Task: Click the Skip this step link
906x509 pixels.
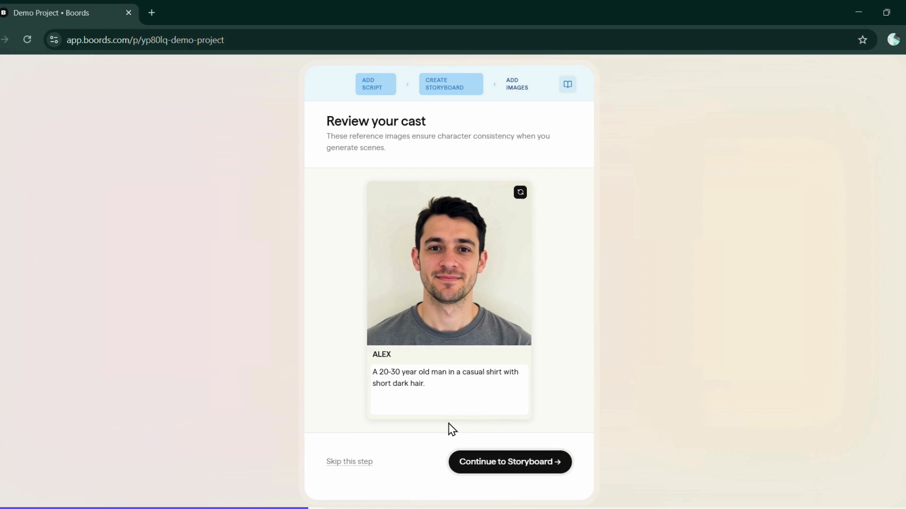Action: [349, 461]
